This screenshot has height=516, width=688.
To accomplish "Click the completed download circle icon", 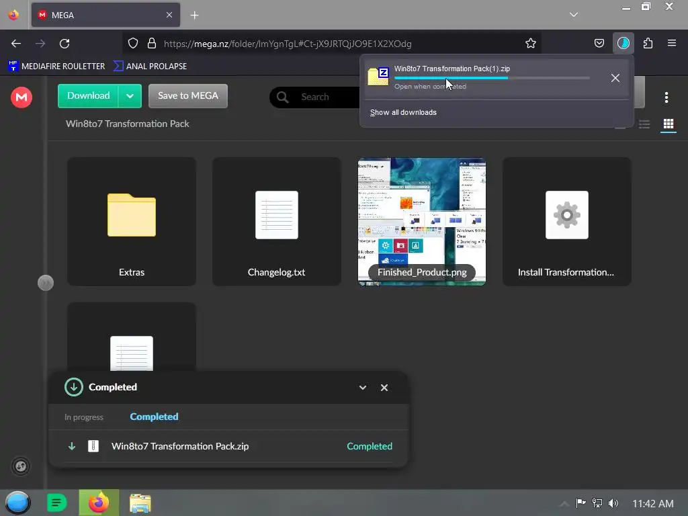I will [74, 387].
